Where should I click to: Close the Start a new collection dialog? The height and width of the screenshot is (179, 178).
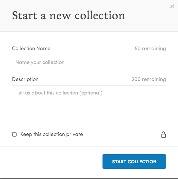(x=172, y=6)
